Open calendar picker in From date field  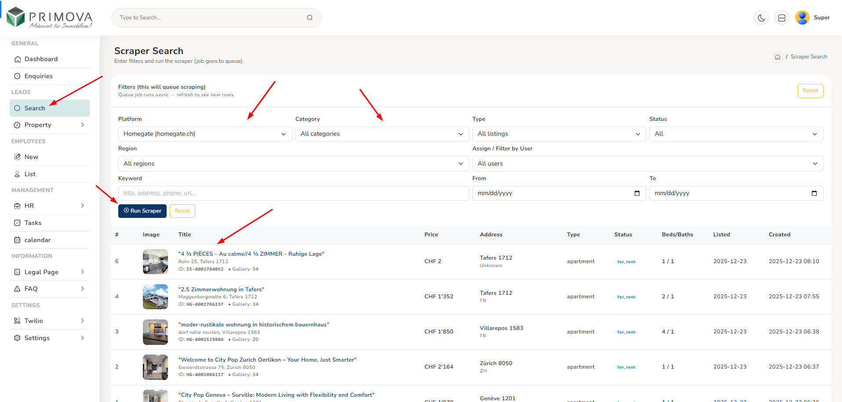click(637, 193)
